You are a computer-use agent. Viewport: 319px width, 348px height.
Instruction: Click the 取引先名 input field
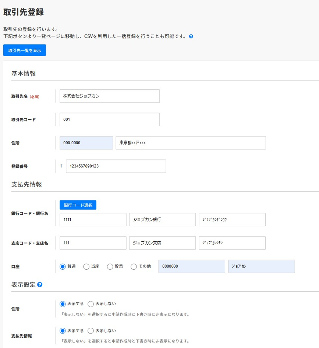[x=110, y=96]
